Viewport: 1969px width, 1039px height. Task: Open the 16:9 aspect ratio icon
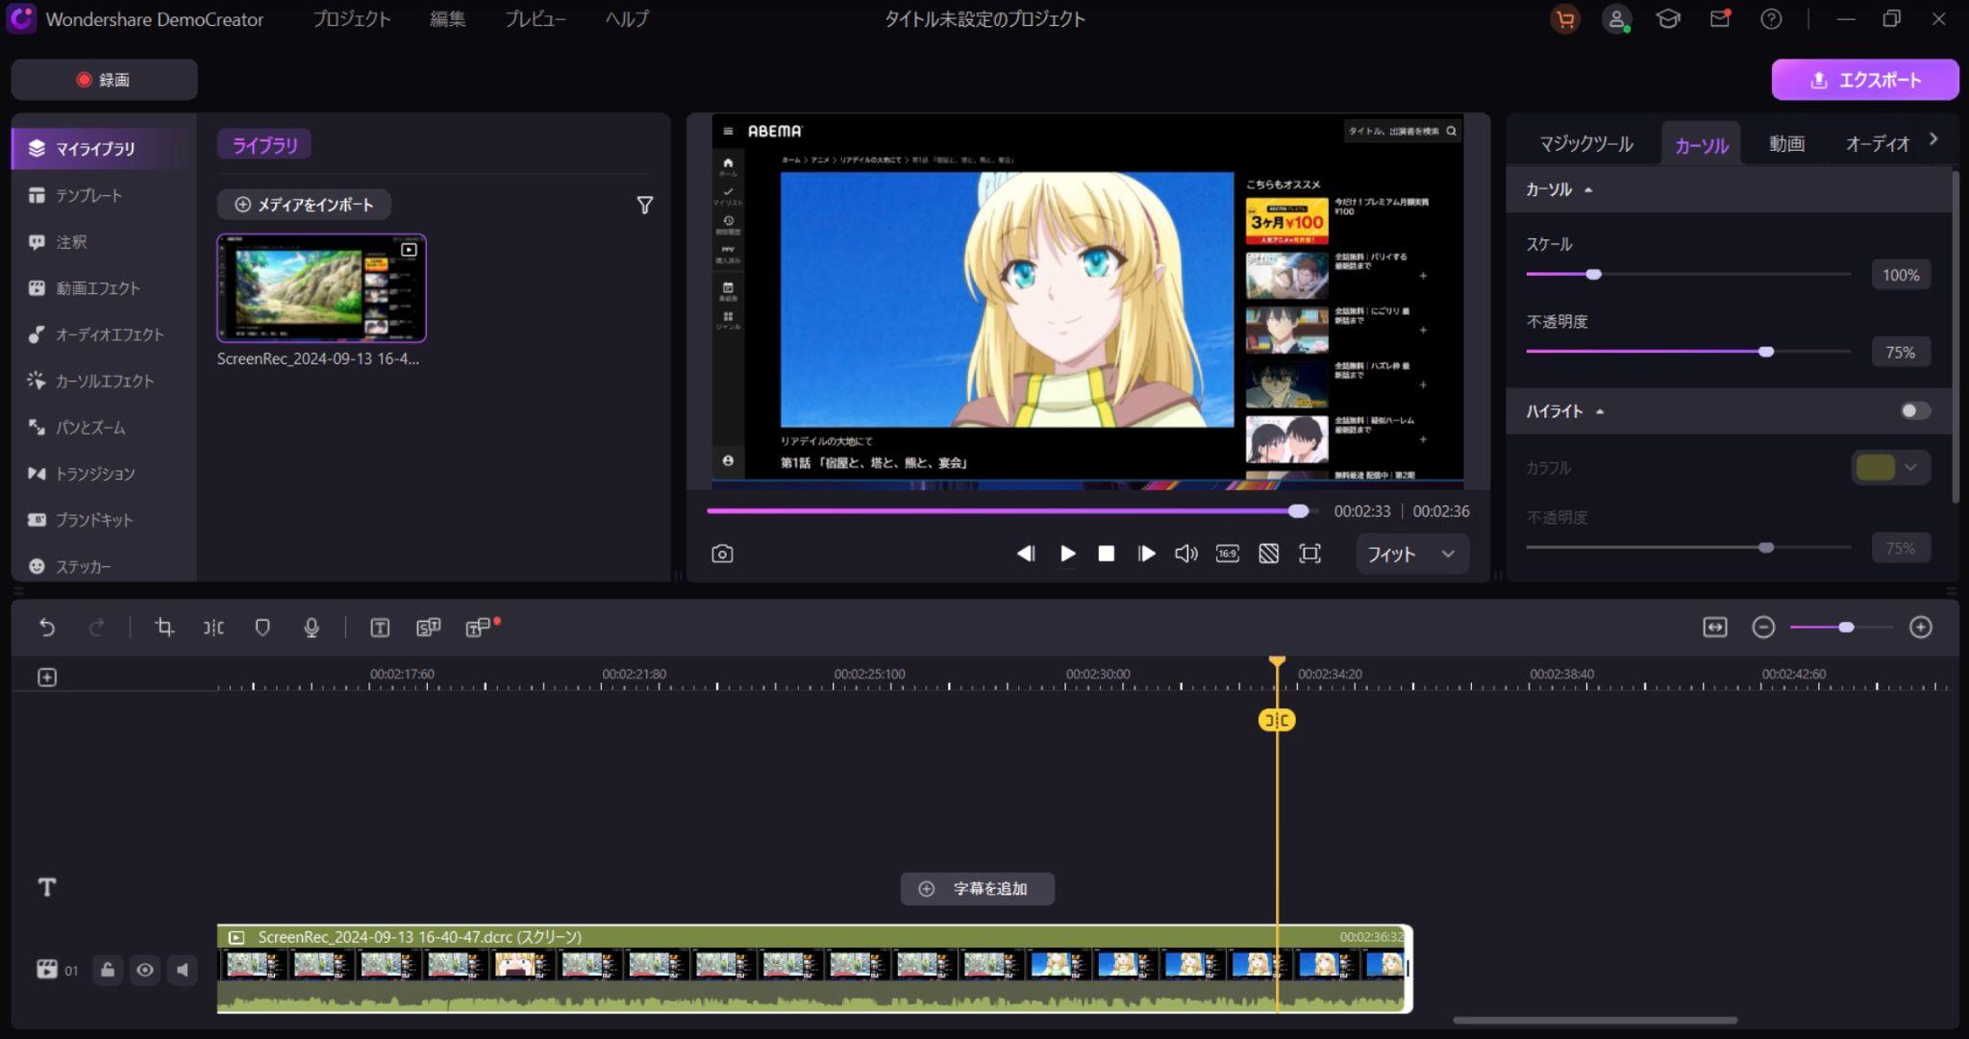pos(1228,554)
